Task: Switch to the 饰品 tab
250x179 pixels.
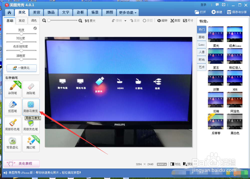Action: click(x=51, y=12)
